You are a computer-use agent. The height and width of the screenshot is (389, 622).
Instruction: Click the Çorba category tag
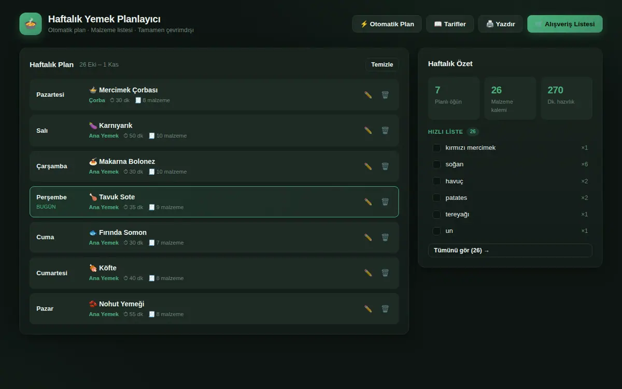(x=97, y=100)
